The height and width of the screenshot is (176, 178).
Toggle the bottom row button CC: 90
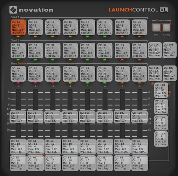(18, 163)
